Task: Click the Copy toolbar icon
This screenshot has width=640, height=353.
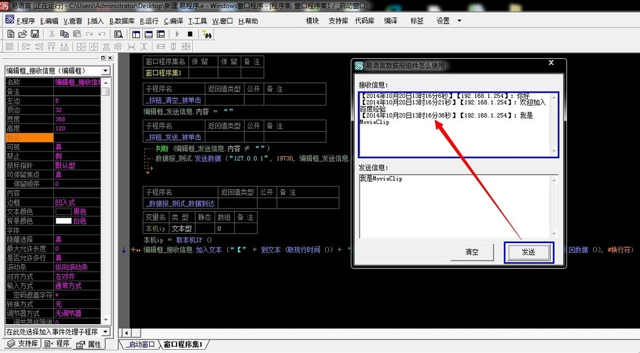Action: [x=64, y=35]
